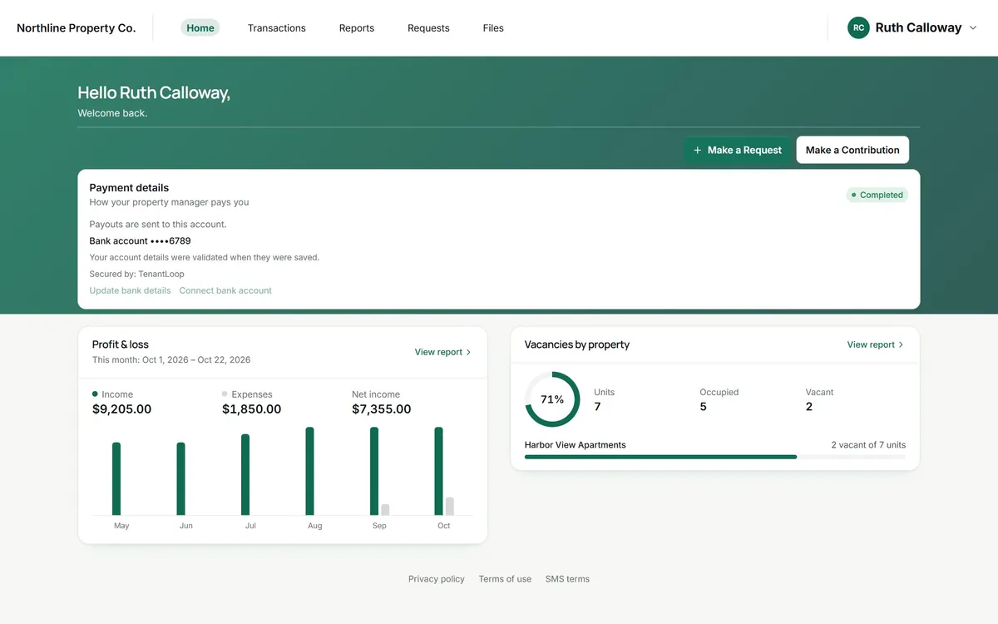Switch to the Requests tab
Image resolution: width=998 pixels, height=624 pixels.
point(428,27)
